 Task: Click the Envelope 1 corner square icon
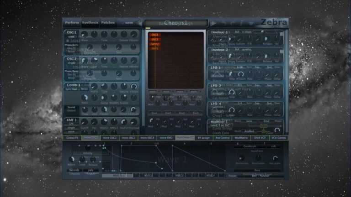282,34
